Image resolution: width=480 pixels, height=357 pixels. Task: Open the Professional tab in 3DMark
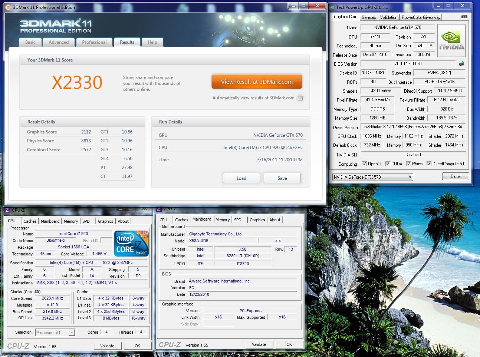(94, 42)
